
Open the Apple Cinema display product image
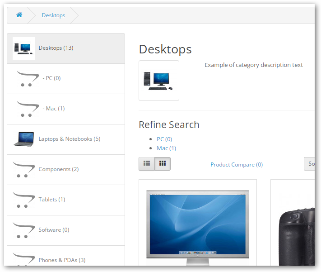coord(198,228)
